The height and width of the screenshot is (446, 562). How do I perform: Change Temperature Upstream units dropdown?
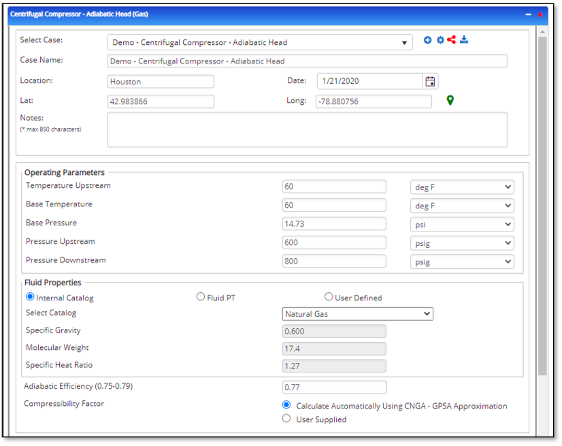461,187
